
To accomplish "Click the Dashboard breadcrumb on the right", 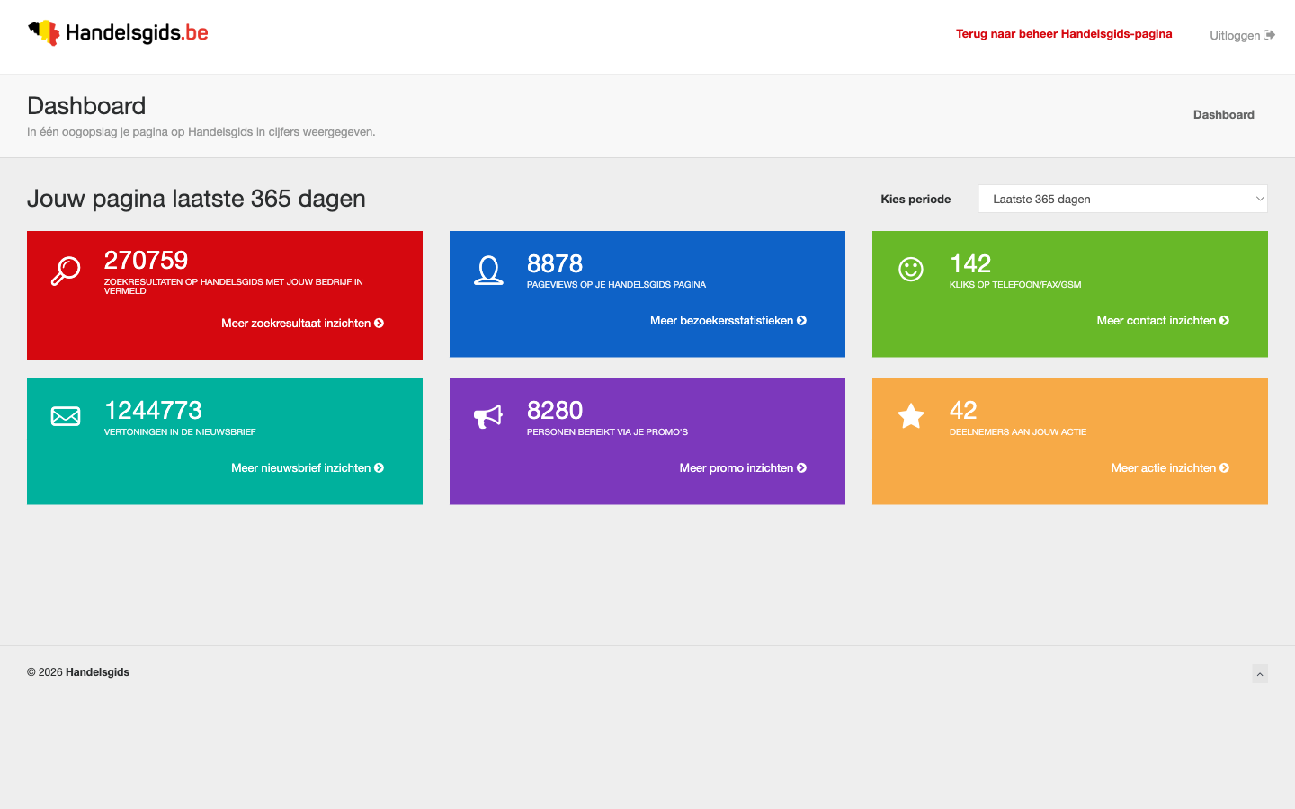I will 1224,115.
